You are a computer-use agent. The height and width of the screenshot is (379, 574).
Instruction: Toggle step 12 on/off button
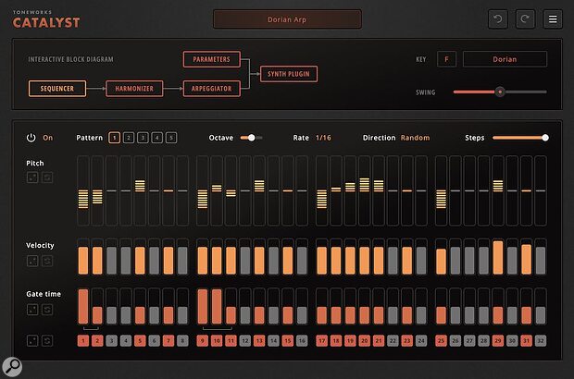[x=245, y=341]
